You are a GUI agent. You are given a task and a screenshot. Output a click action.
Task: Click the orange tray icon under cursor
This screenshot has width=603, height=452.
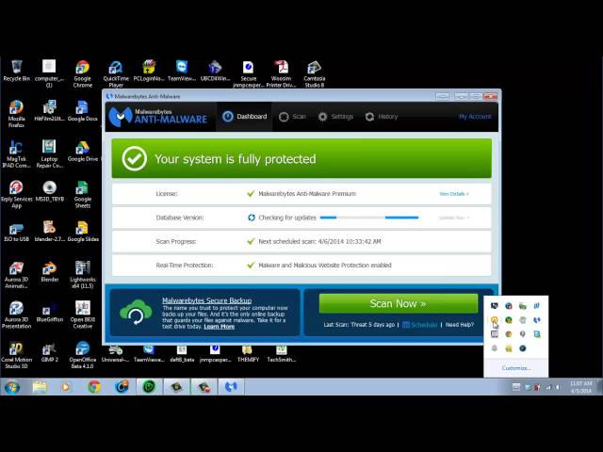click(494, 320)
